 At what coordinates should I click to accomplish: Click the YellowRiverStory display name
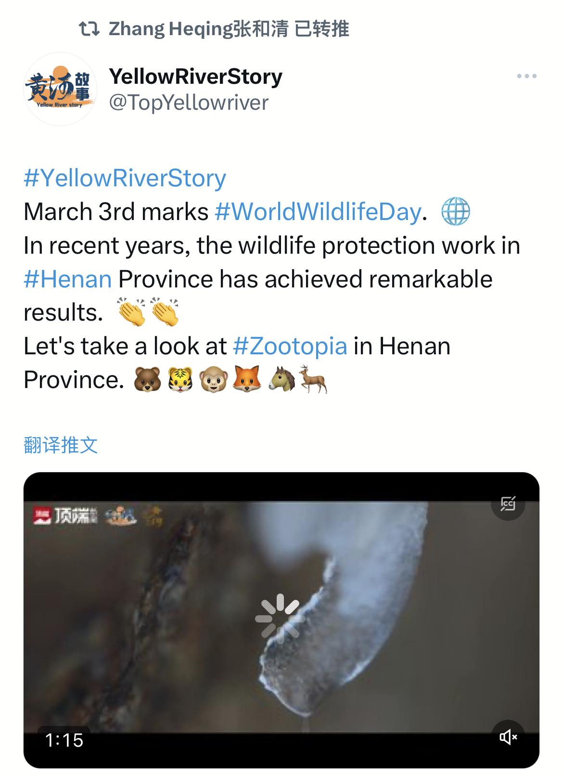coord(195,77)
